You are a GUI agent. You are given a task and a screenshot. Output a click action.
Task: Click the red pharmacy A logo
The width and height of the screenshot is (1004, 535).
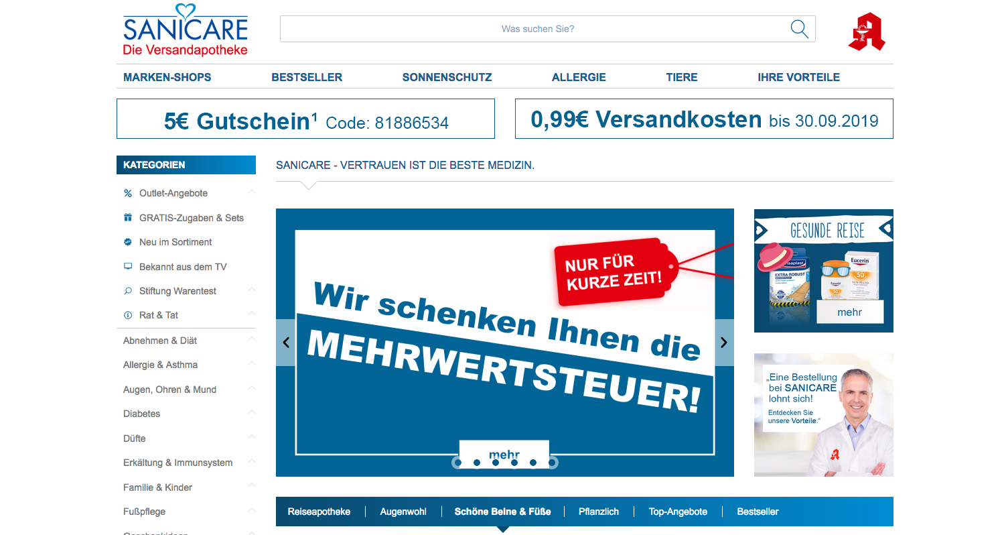pos(867,32)
